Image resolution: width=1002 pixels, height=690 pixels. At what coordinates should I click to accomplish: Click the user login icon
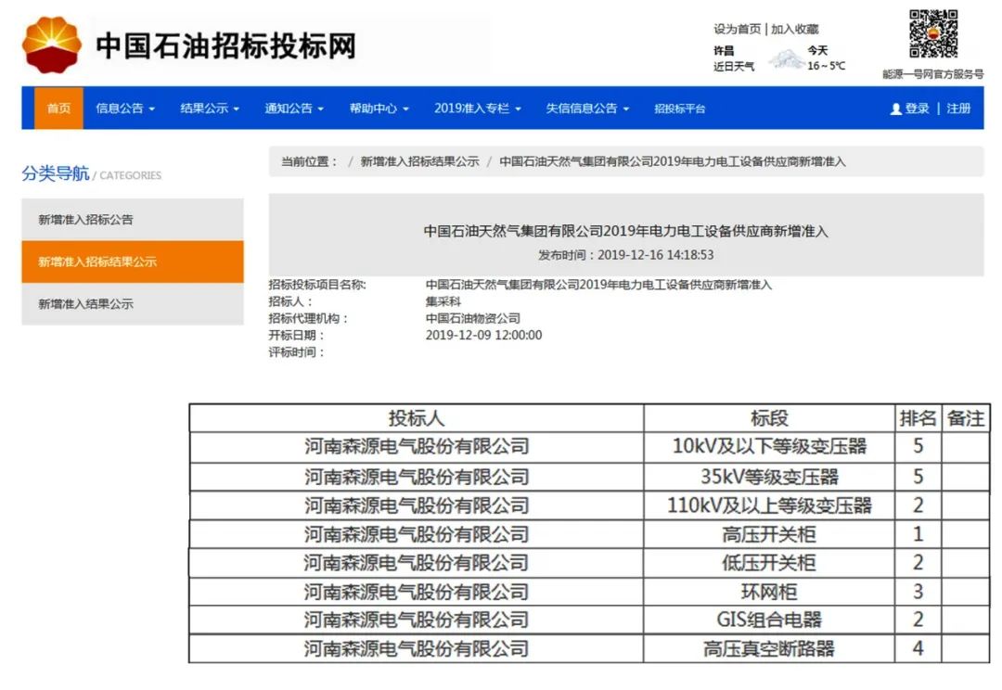click(x=895, y=109)
